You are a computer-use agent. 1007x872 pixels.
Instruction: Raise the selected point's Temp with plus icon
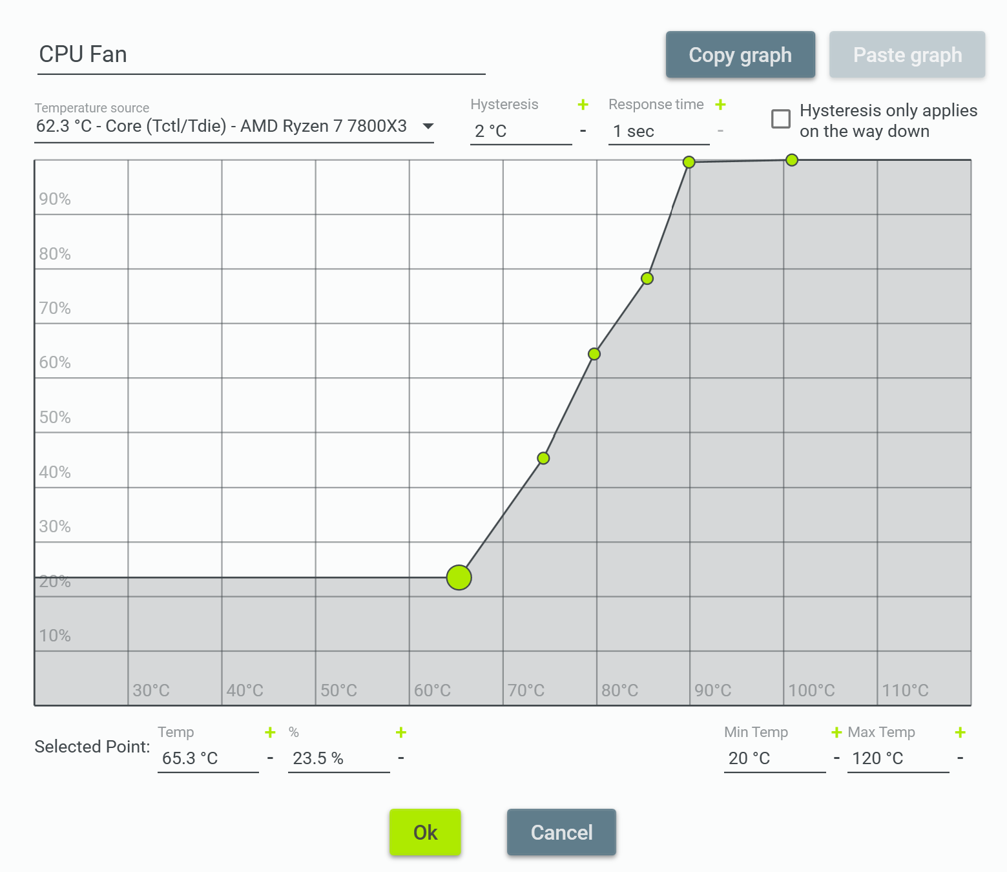[271, 732]
